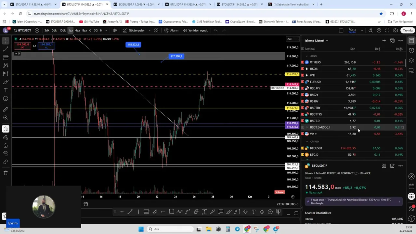This screenshot has height=234, width=416.
Task: Open the compare add symbol plus button
Action: [x=37, y=30]
